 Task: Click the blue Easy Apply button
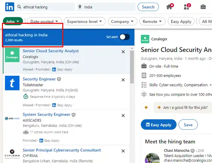coord(159,125)
